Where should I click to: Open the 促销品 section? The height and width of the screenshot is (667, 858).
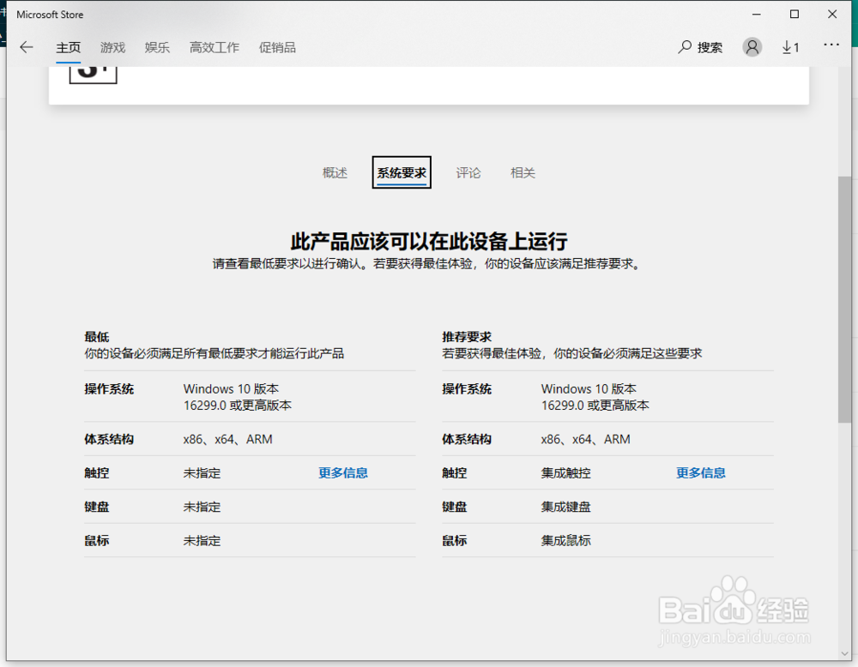tap(279, 47)
